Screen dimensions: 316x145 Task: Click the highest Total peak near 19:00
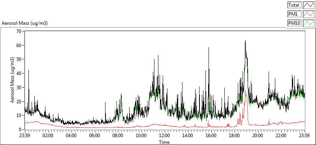[245, 41]
